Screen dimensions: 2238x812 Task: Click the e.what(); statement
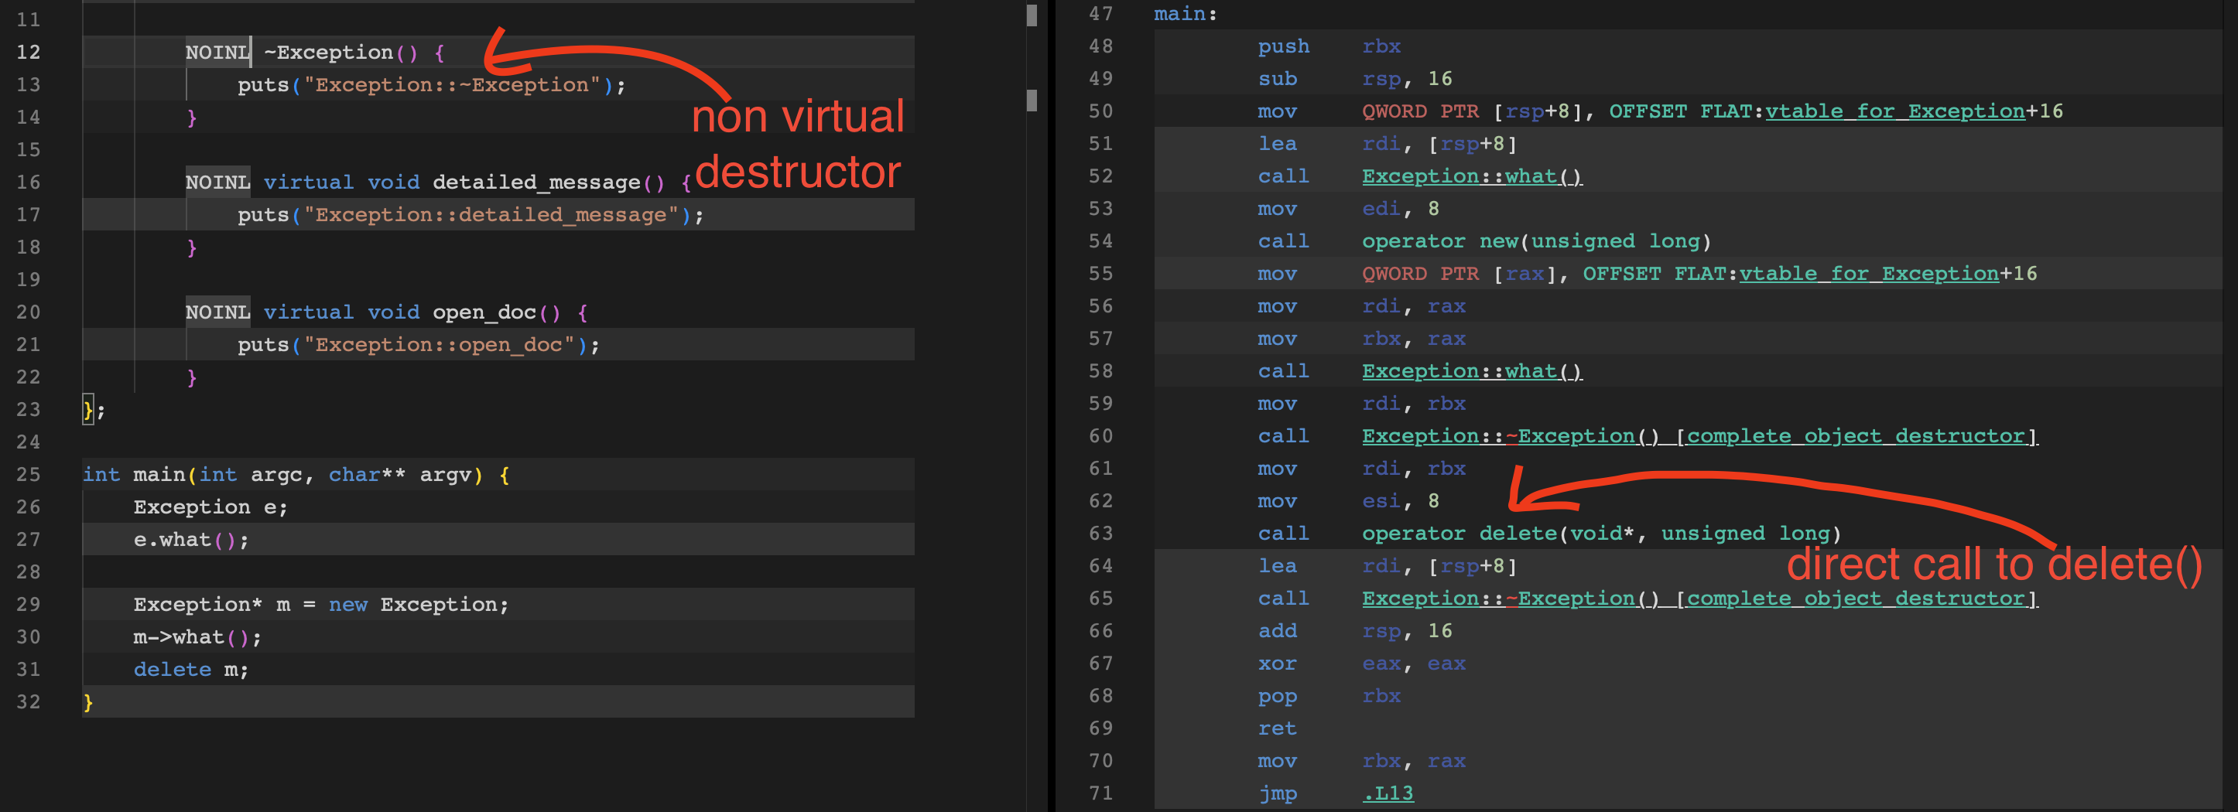click(x=191, y=539)
